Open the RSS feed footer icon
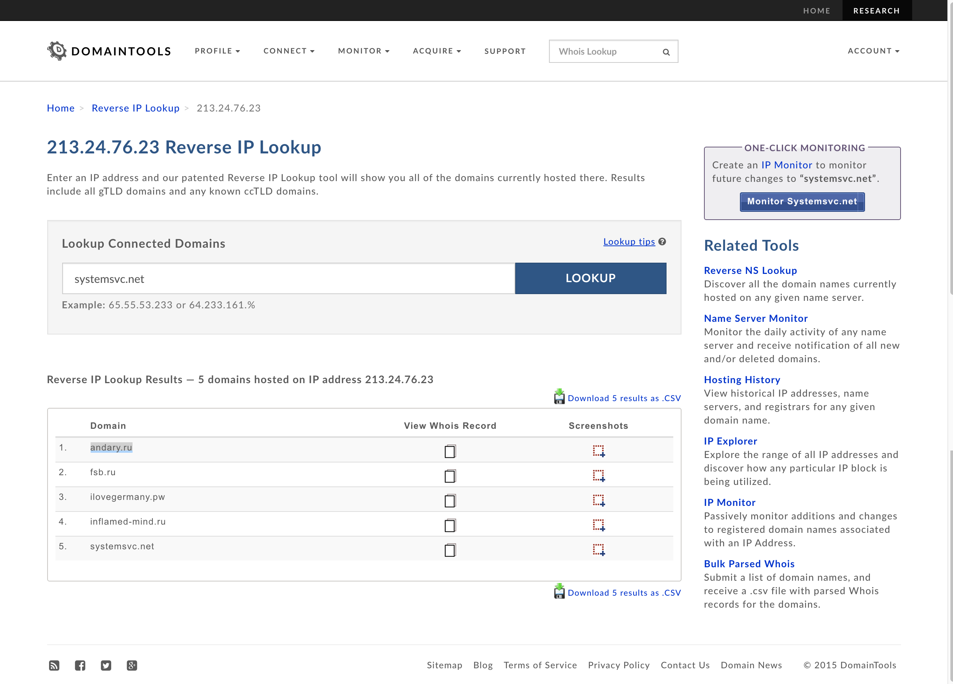This screenshot has width=953, height=684. 54,666
